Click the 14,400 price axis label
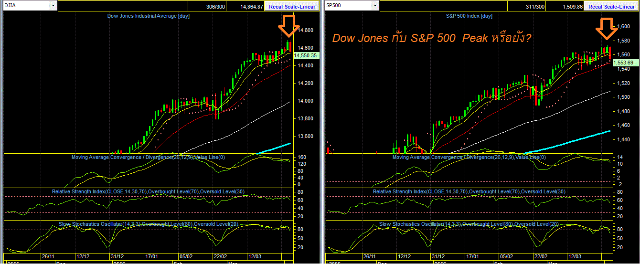The image size is (640, 264). tap(305, 65)
